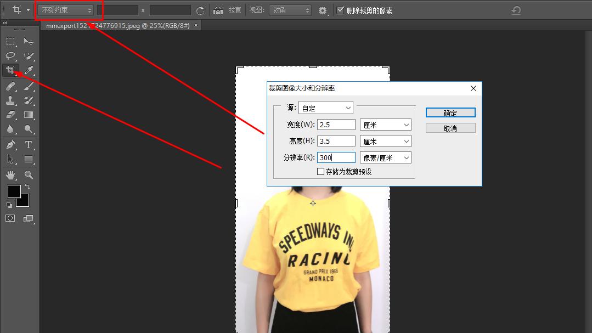Screen dimensions: 592x333
Task: Activate the Lasso tool
Action: coord(10,55)
